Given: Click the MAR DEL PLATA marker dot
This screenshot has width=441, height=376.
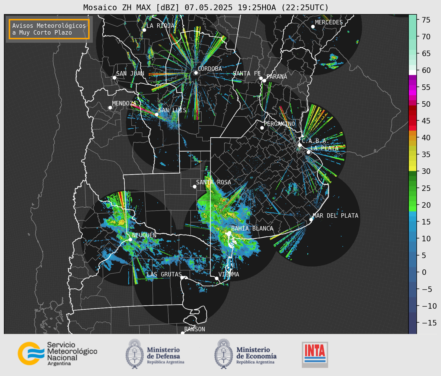Looking at the screenshot, I should (x=311, y=219).
